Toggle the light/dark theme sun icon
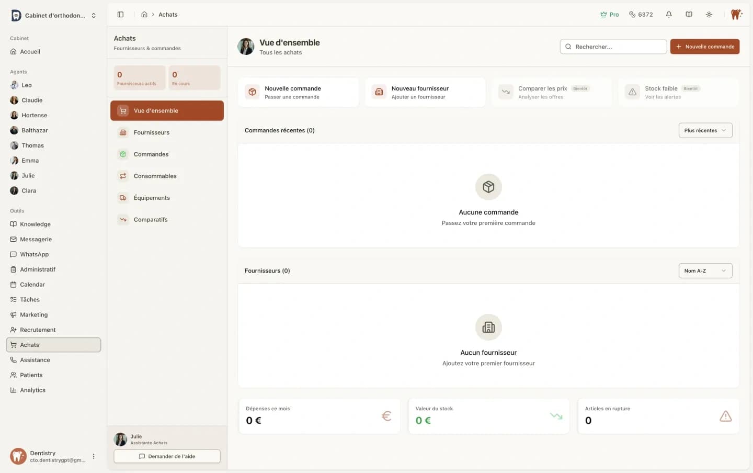The height and width of the screenshot is (473, 753). click(x=709, y=15)
